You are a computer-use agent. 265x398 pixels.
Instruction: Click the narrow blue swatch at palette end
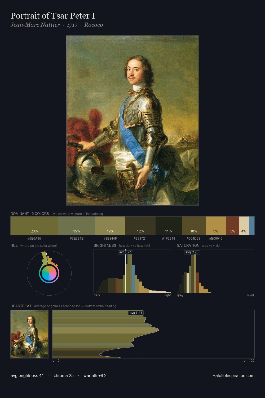pyautogui.click(x=251, y=226)
